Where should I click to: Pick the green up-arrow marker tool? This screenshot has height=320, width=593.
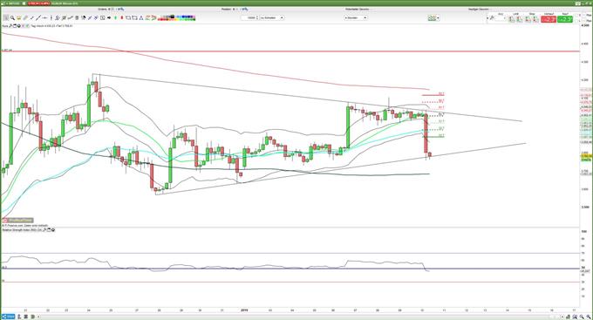point(116,17)
